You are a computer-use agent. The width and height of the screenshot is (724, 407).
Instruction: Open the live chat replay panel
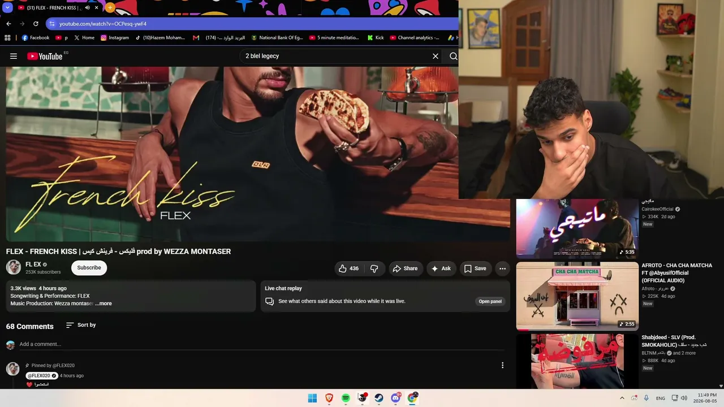coord(490,301)
